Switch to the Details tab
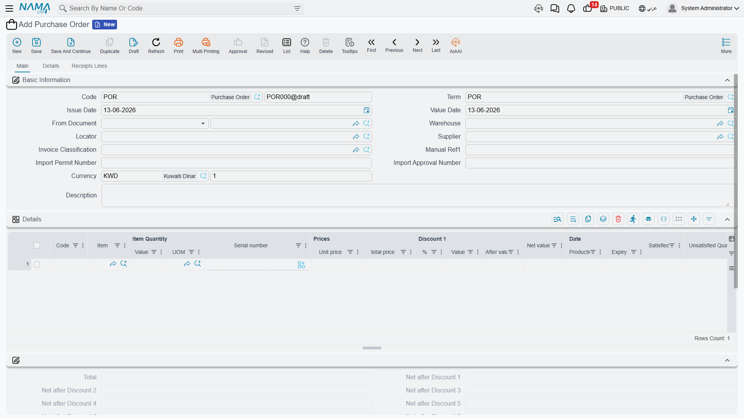 pyautogui.click(x=51, y=66)
